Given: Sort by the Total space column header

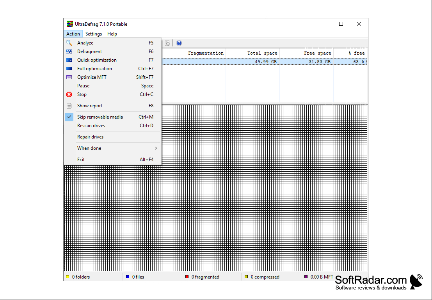Looking at the screenshot, I should click(252, 53).
